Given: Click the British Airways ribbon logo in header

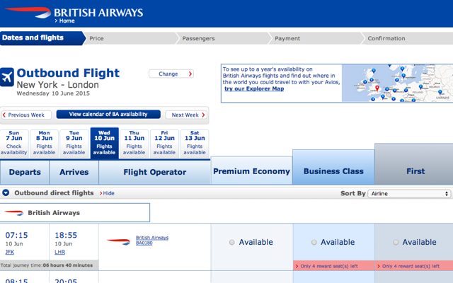Looking at the screenshot, I should (x=28, y=13).
